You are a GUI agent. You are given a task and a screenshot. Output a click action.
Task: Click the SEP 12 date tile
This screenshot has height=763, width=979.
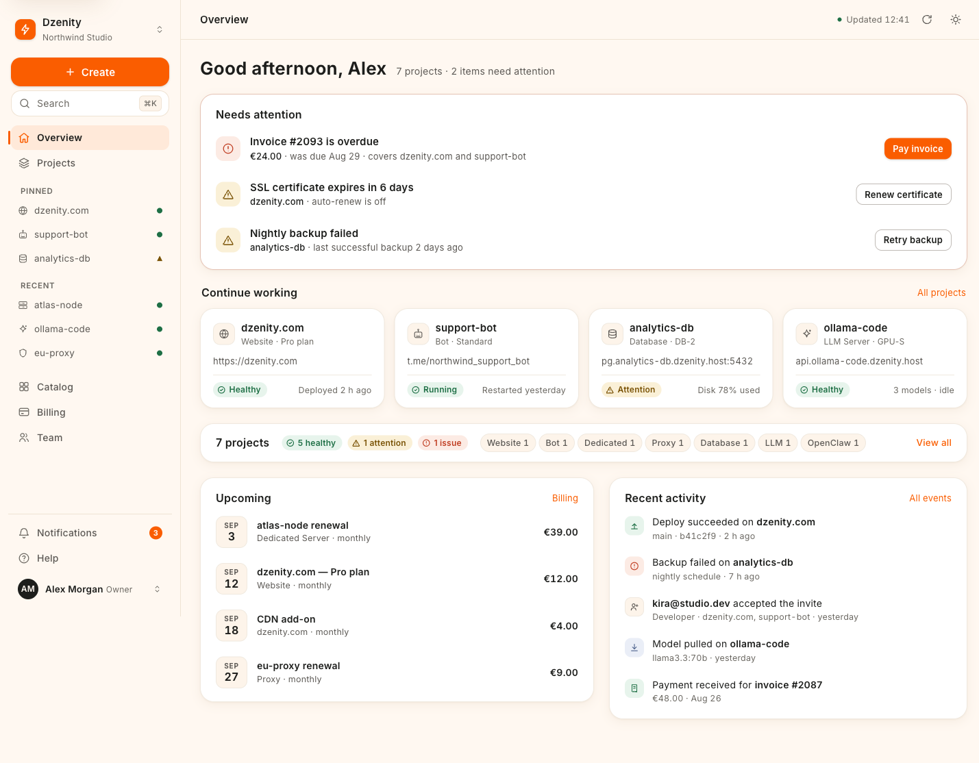click(x=232, y=579)
